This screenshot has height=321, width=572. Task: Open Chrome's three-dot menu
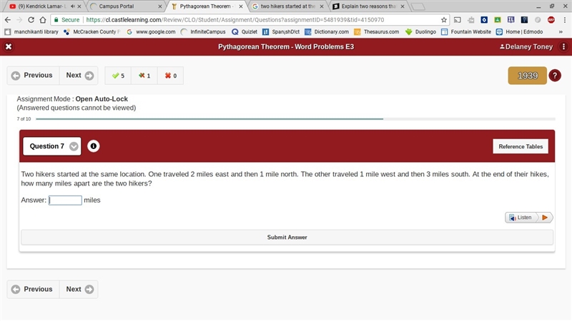tap(564, 20)
